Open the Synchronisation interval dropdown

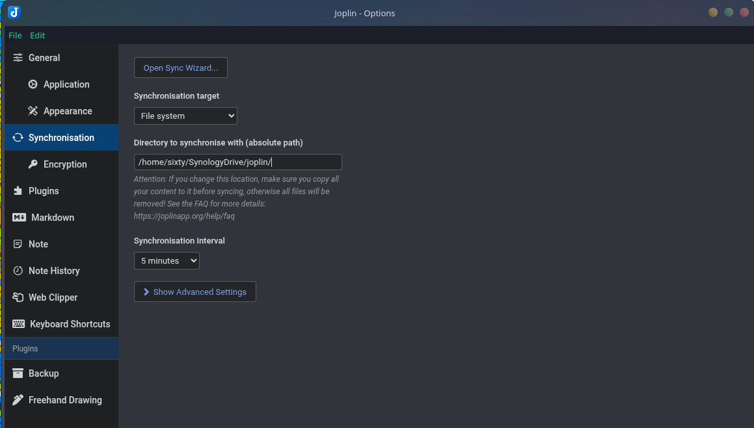pos(167,260)
